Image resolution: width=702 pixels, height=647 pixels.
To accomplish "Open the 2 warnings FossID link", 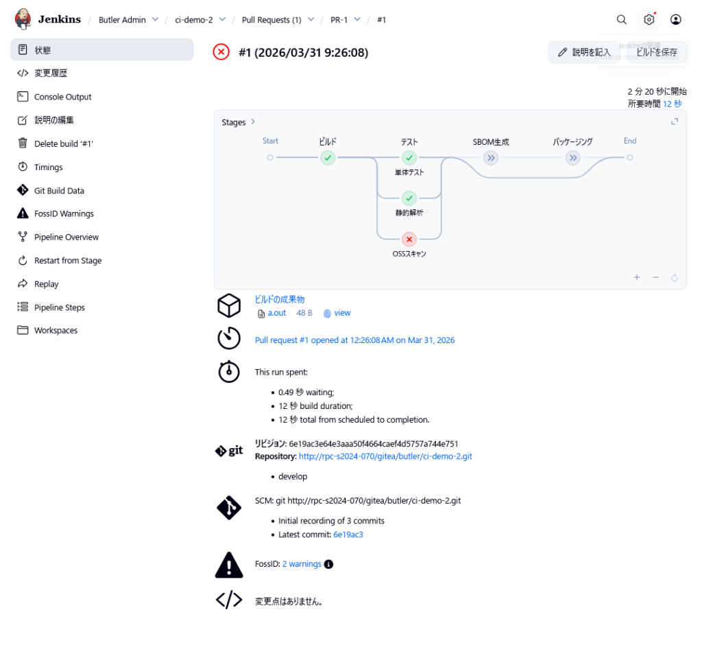I will (x=302, y=564).
